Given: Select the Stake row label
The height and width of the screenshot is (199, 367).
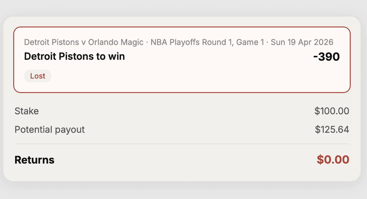Looking at the screenshot, I should tap(26, 111).
